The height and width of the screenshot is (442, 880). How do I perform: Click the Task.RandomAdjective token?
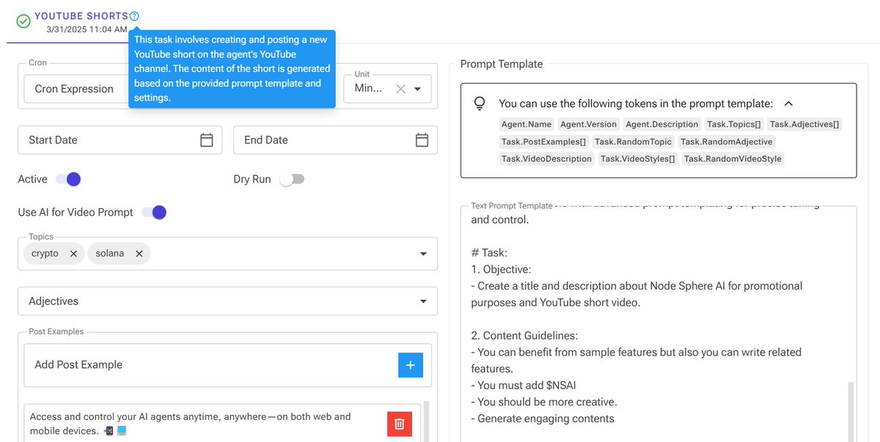pos(727,141)
